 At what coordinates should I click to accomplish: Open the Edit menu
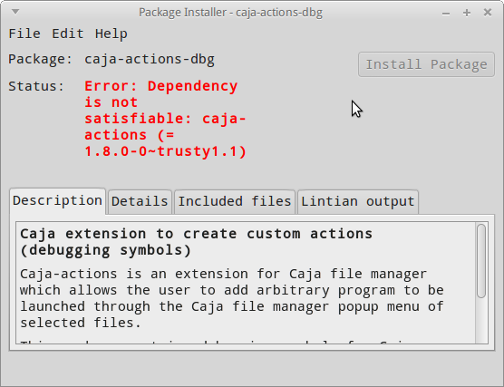[68, 34]
